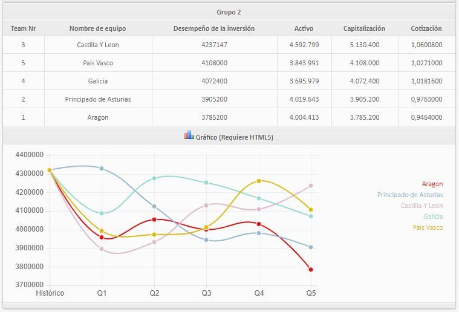Click investment value 3785200
The image size is (459, 312).
(215, 117)
